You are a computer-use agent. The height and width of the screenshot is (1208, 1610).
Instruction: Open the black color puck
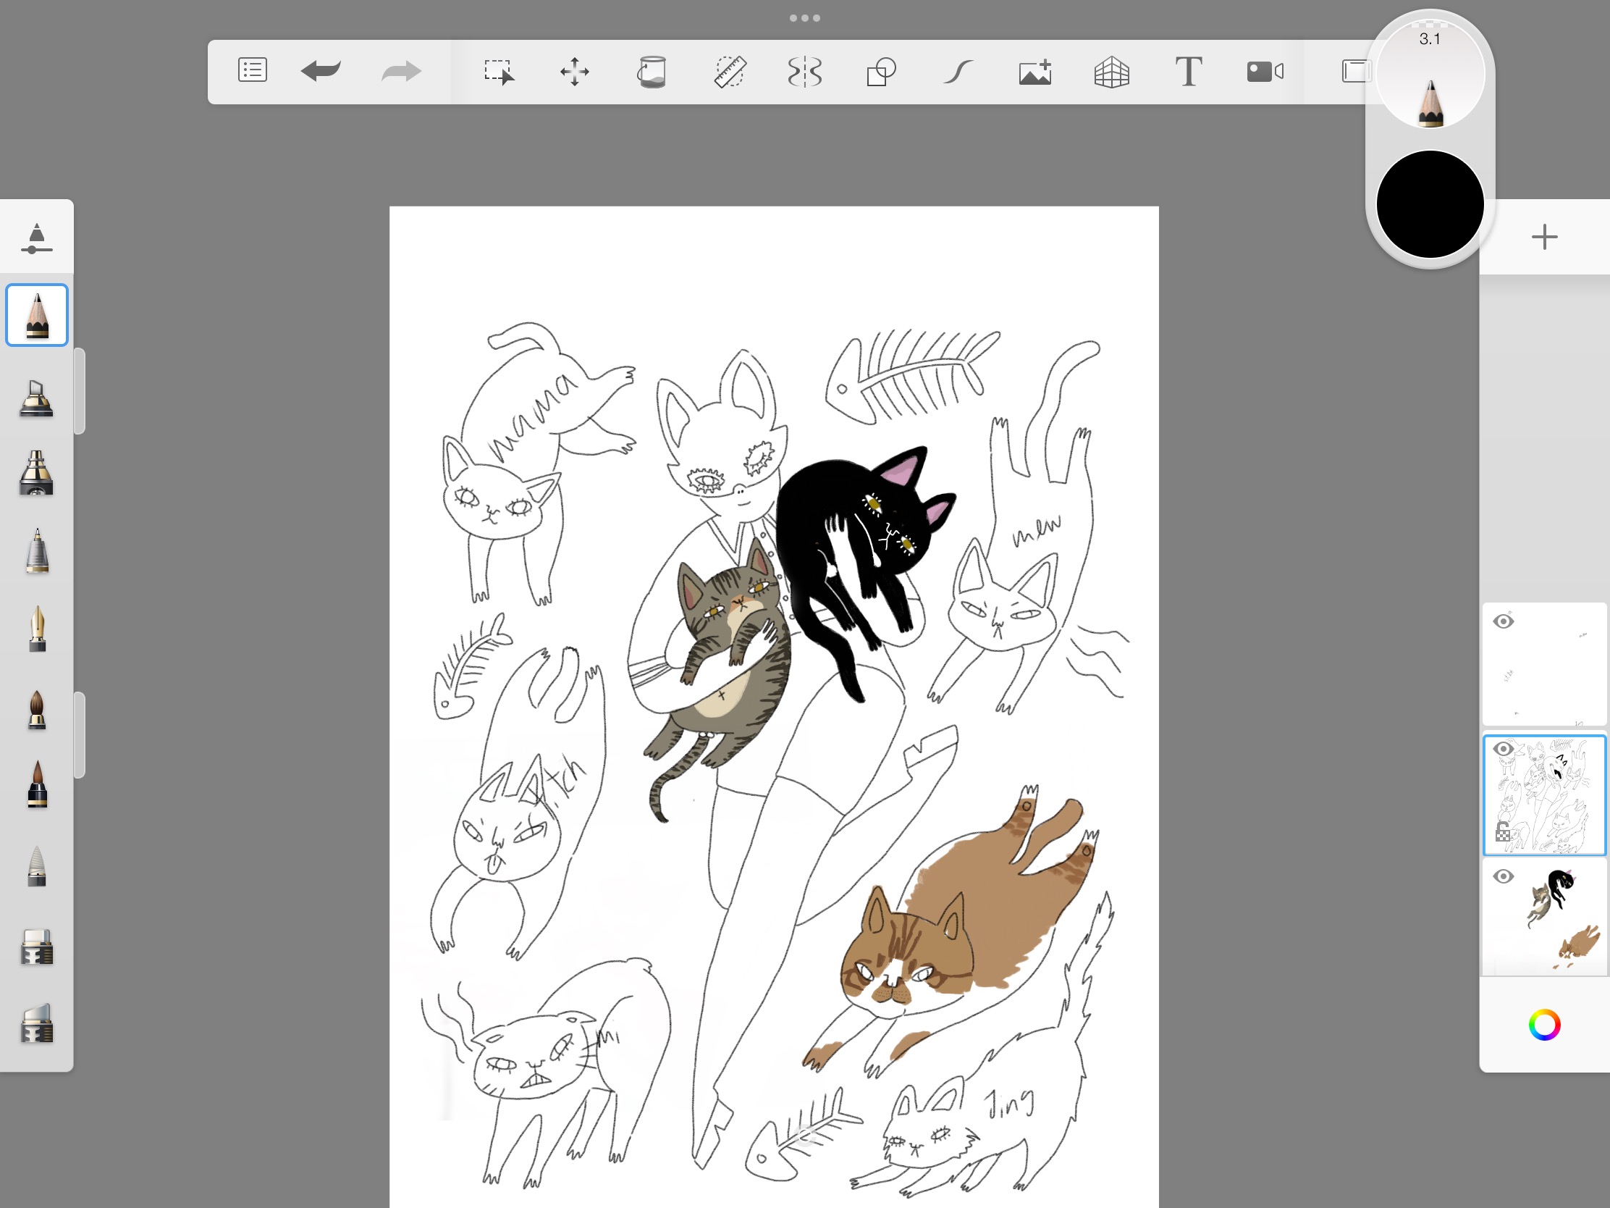[x=1430, y=205]
